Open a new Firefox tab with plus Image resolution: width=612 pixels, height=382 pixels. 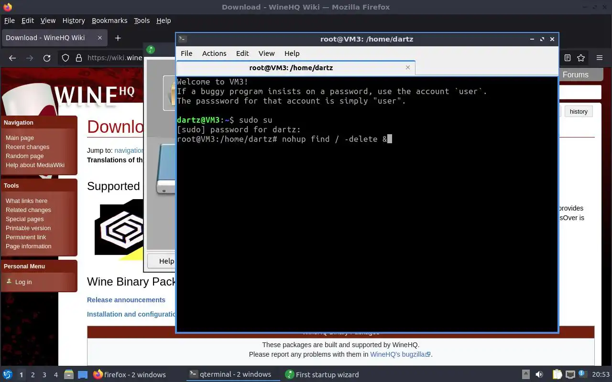(x=118, y=38)
